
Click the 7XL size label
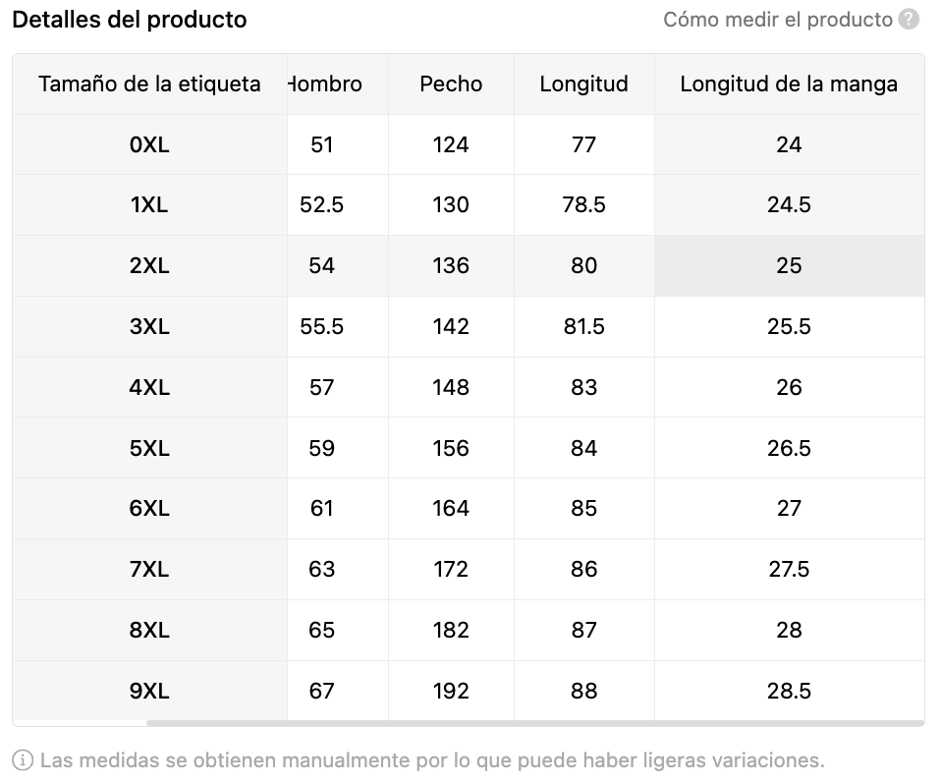click(x=149, y=570)
